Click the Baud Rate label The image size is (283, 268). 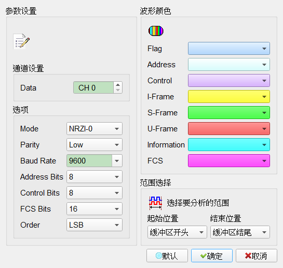pos(38,160)
